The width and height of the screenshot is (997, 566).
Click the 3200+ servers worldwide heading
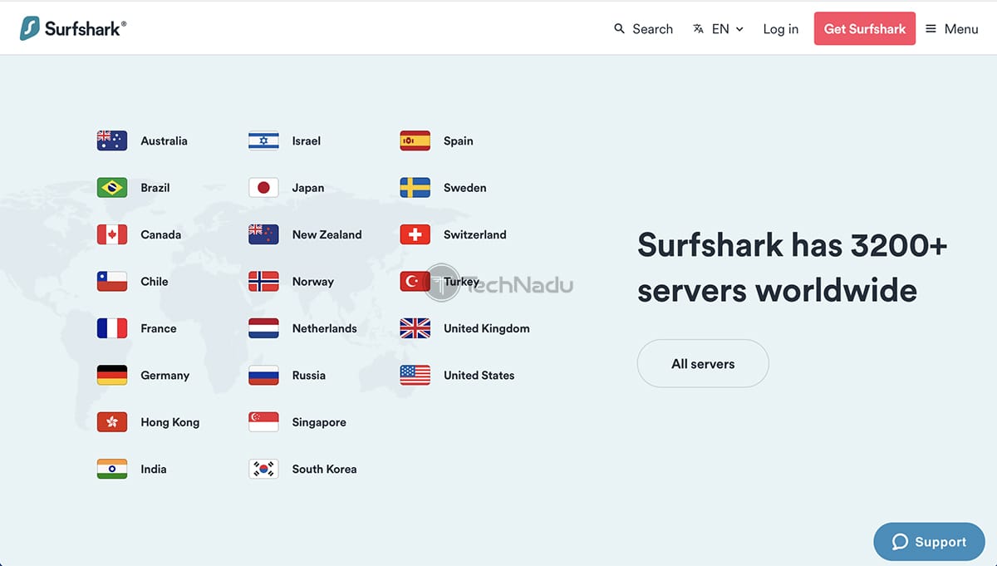click(792, 268)
